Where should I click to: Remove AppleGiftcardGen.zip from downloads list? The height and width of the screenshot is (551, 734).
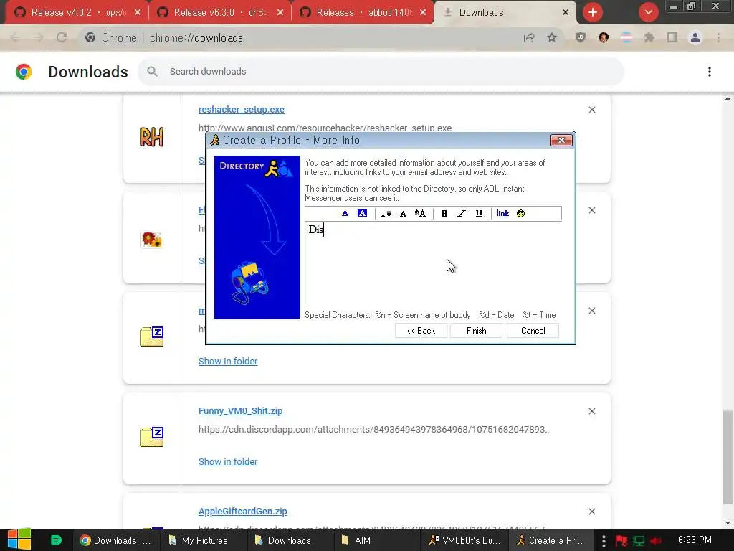(x=591, y=512)
